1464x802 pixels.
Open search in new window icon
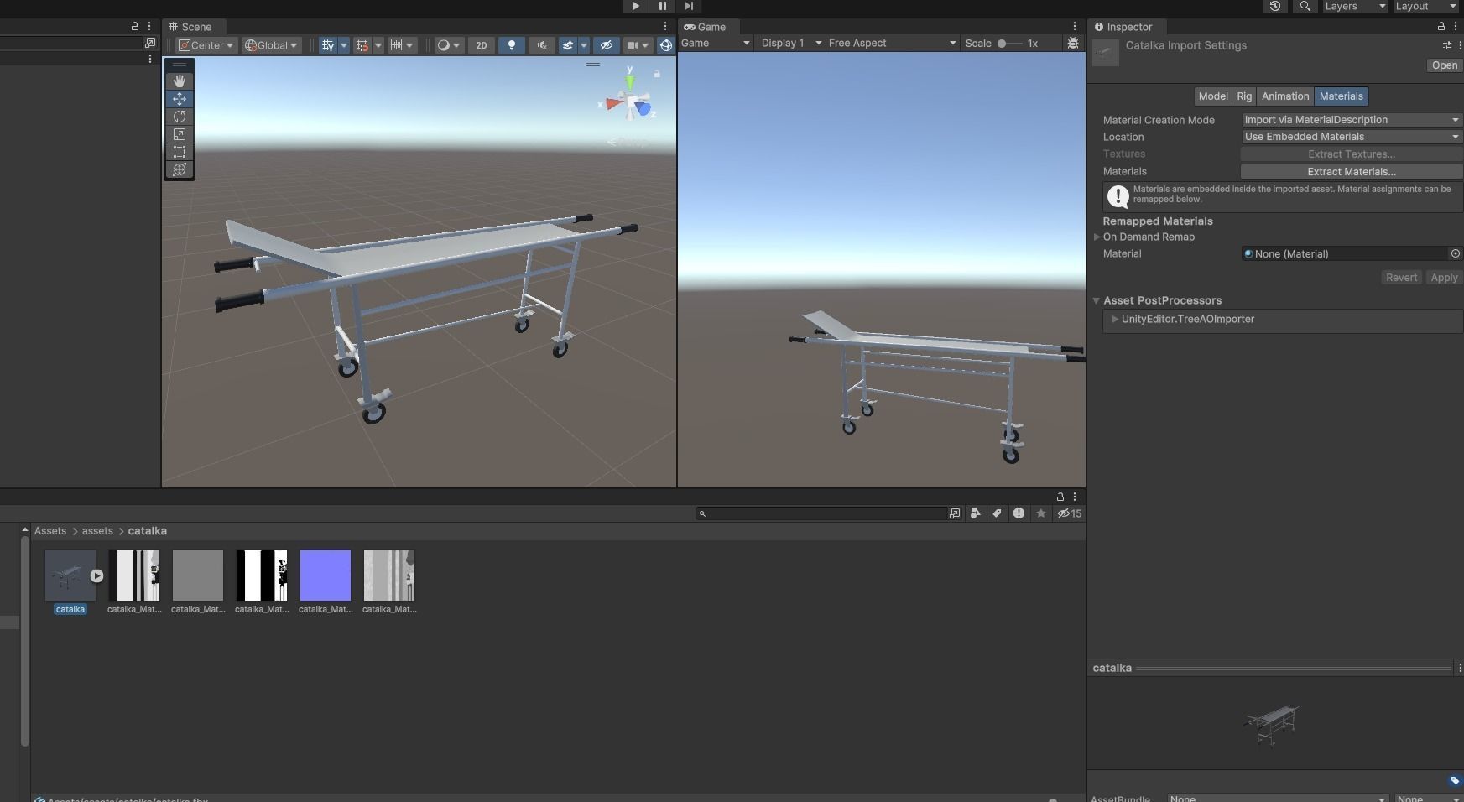click(955, 513)
